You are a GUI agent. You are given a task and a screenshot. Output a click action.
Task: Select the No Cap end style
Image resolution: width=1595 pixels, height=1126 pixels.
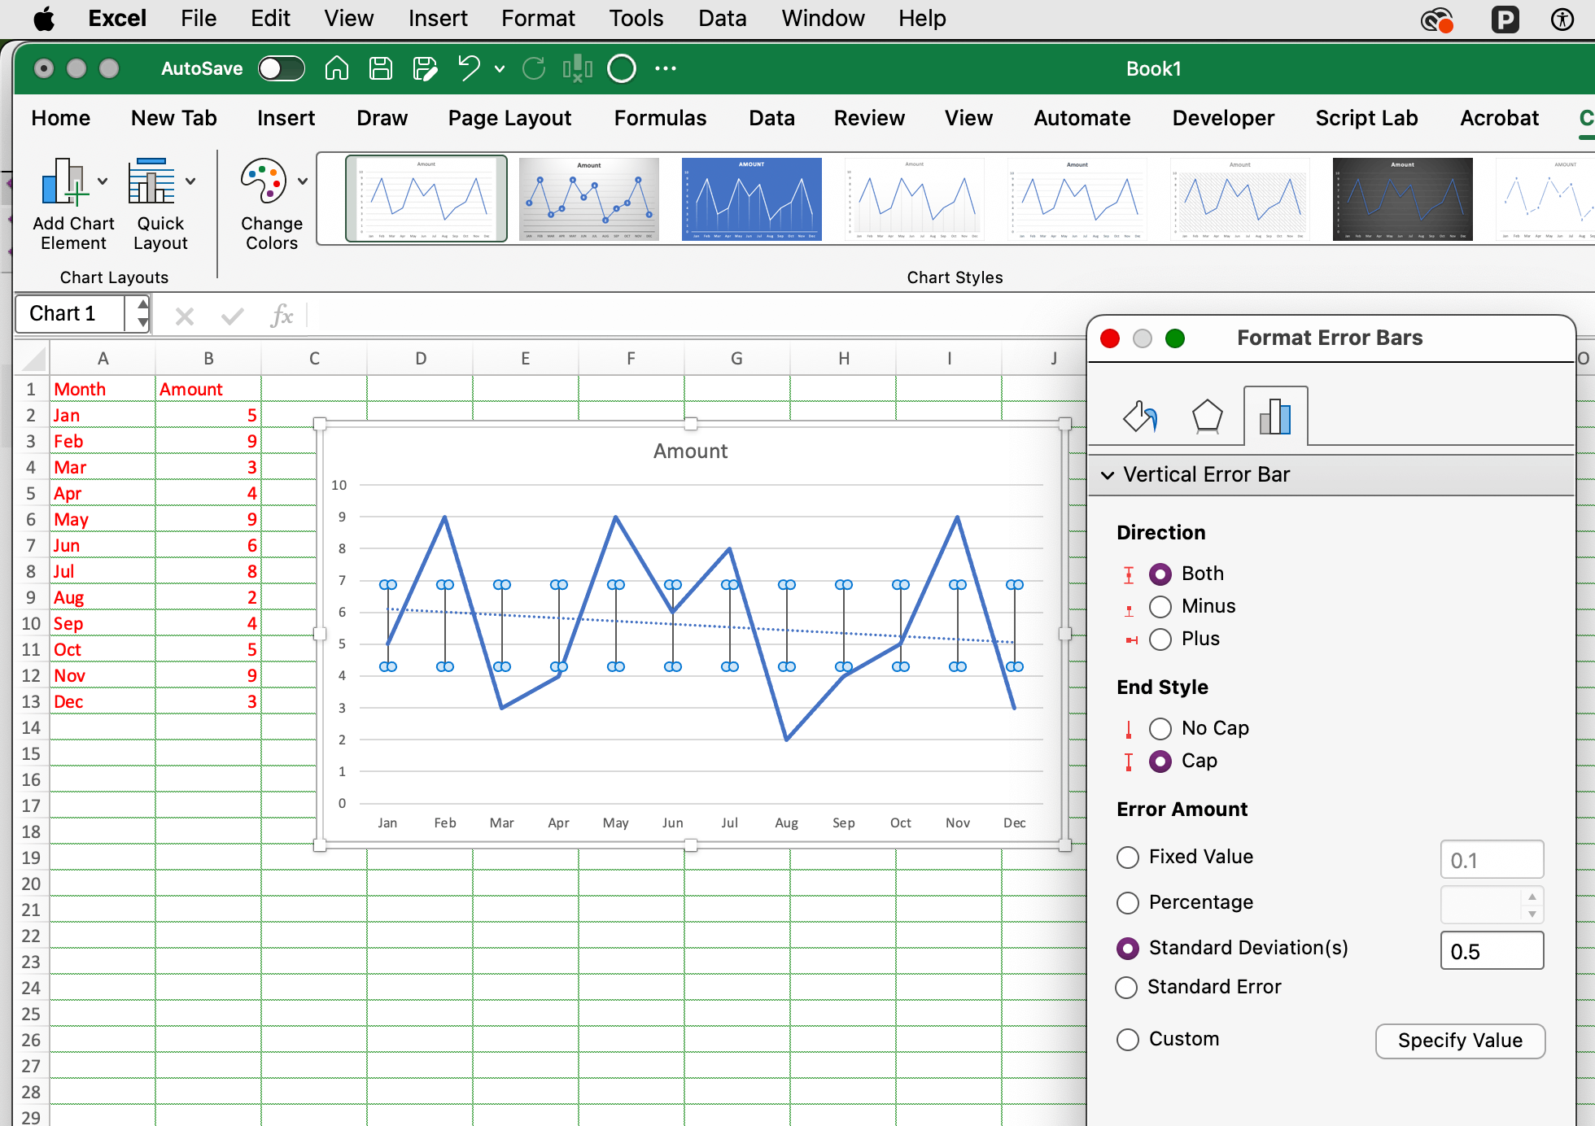[1160, 728]
